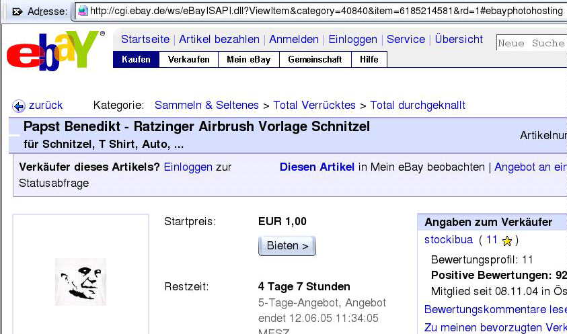Click the zurück link

pos(46,106)
